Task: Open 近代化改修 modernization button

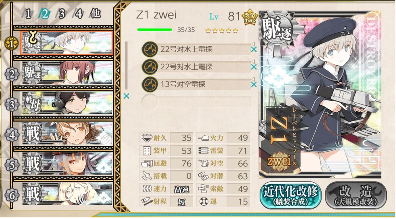Action: [x=290, y=196]
